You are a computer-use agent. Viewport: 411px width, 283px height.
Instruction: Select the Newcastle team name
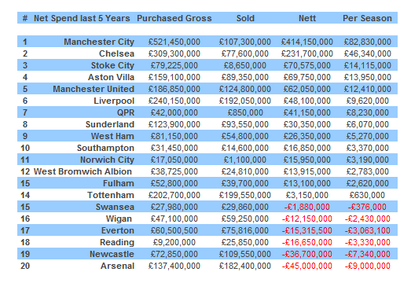[x=112, y=254]
